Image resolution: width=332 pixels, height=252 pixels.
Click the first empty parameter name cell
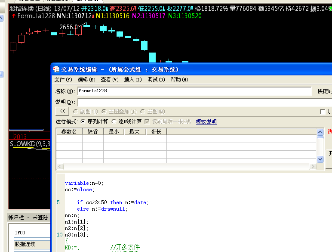pos(69,139)
